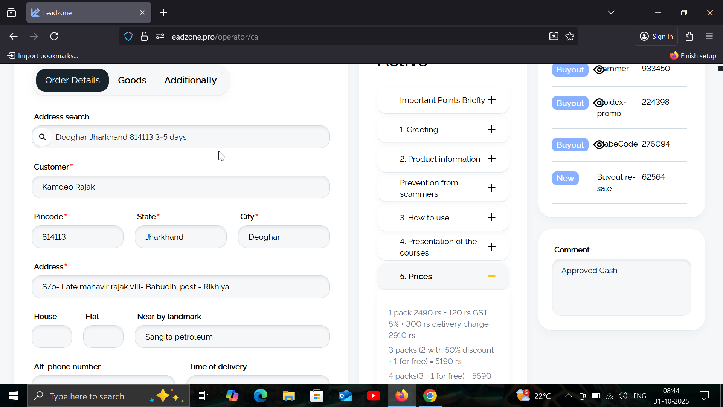Expand the 2. Product information section

491,159
